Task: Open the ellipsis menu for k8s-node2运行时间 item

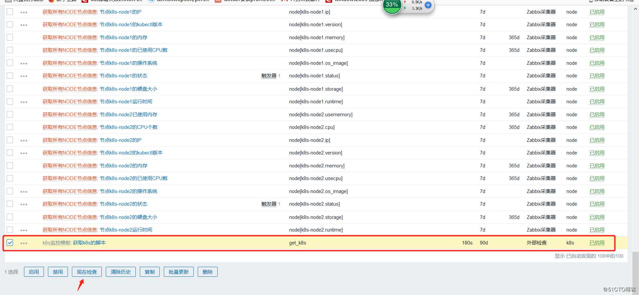Action: coord(24,230)
